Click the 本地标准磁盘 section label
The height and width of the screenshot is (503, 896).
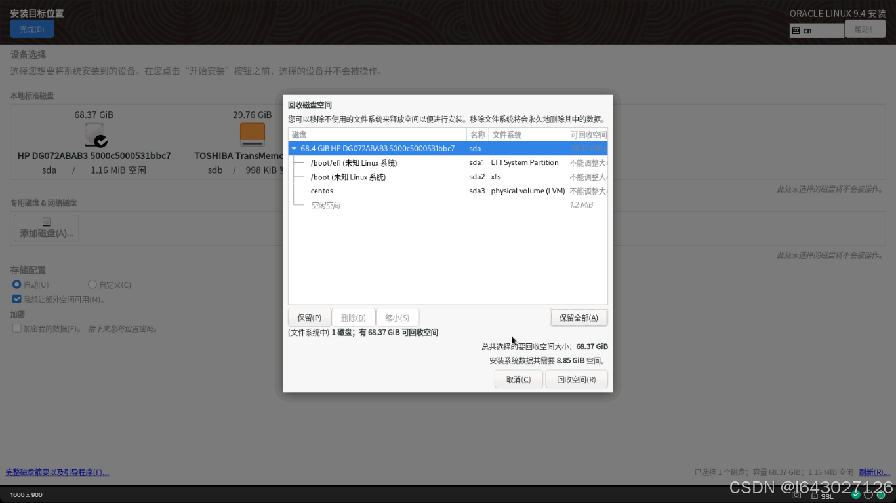pyautogui.click(x=32, y=96)
